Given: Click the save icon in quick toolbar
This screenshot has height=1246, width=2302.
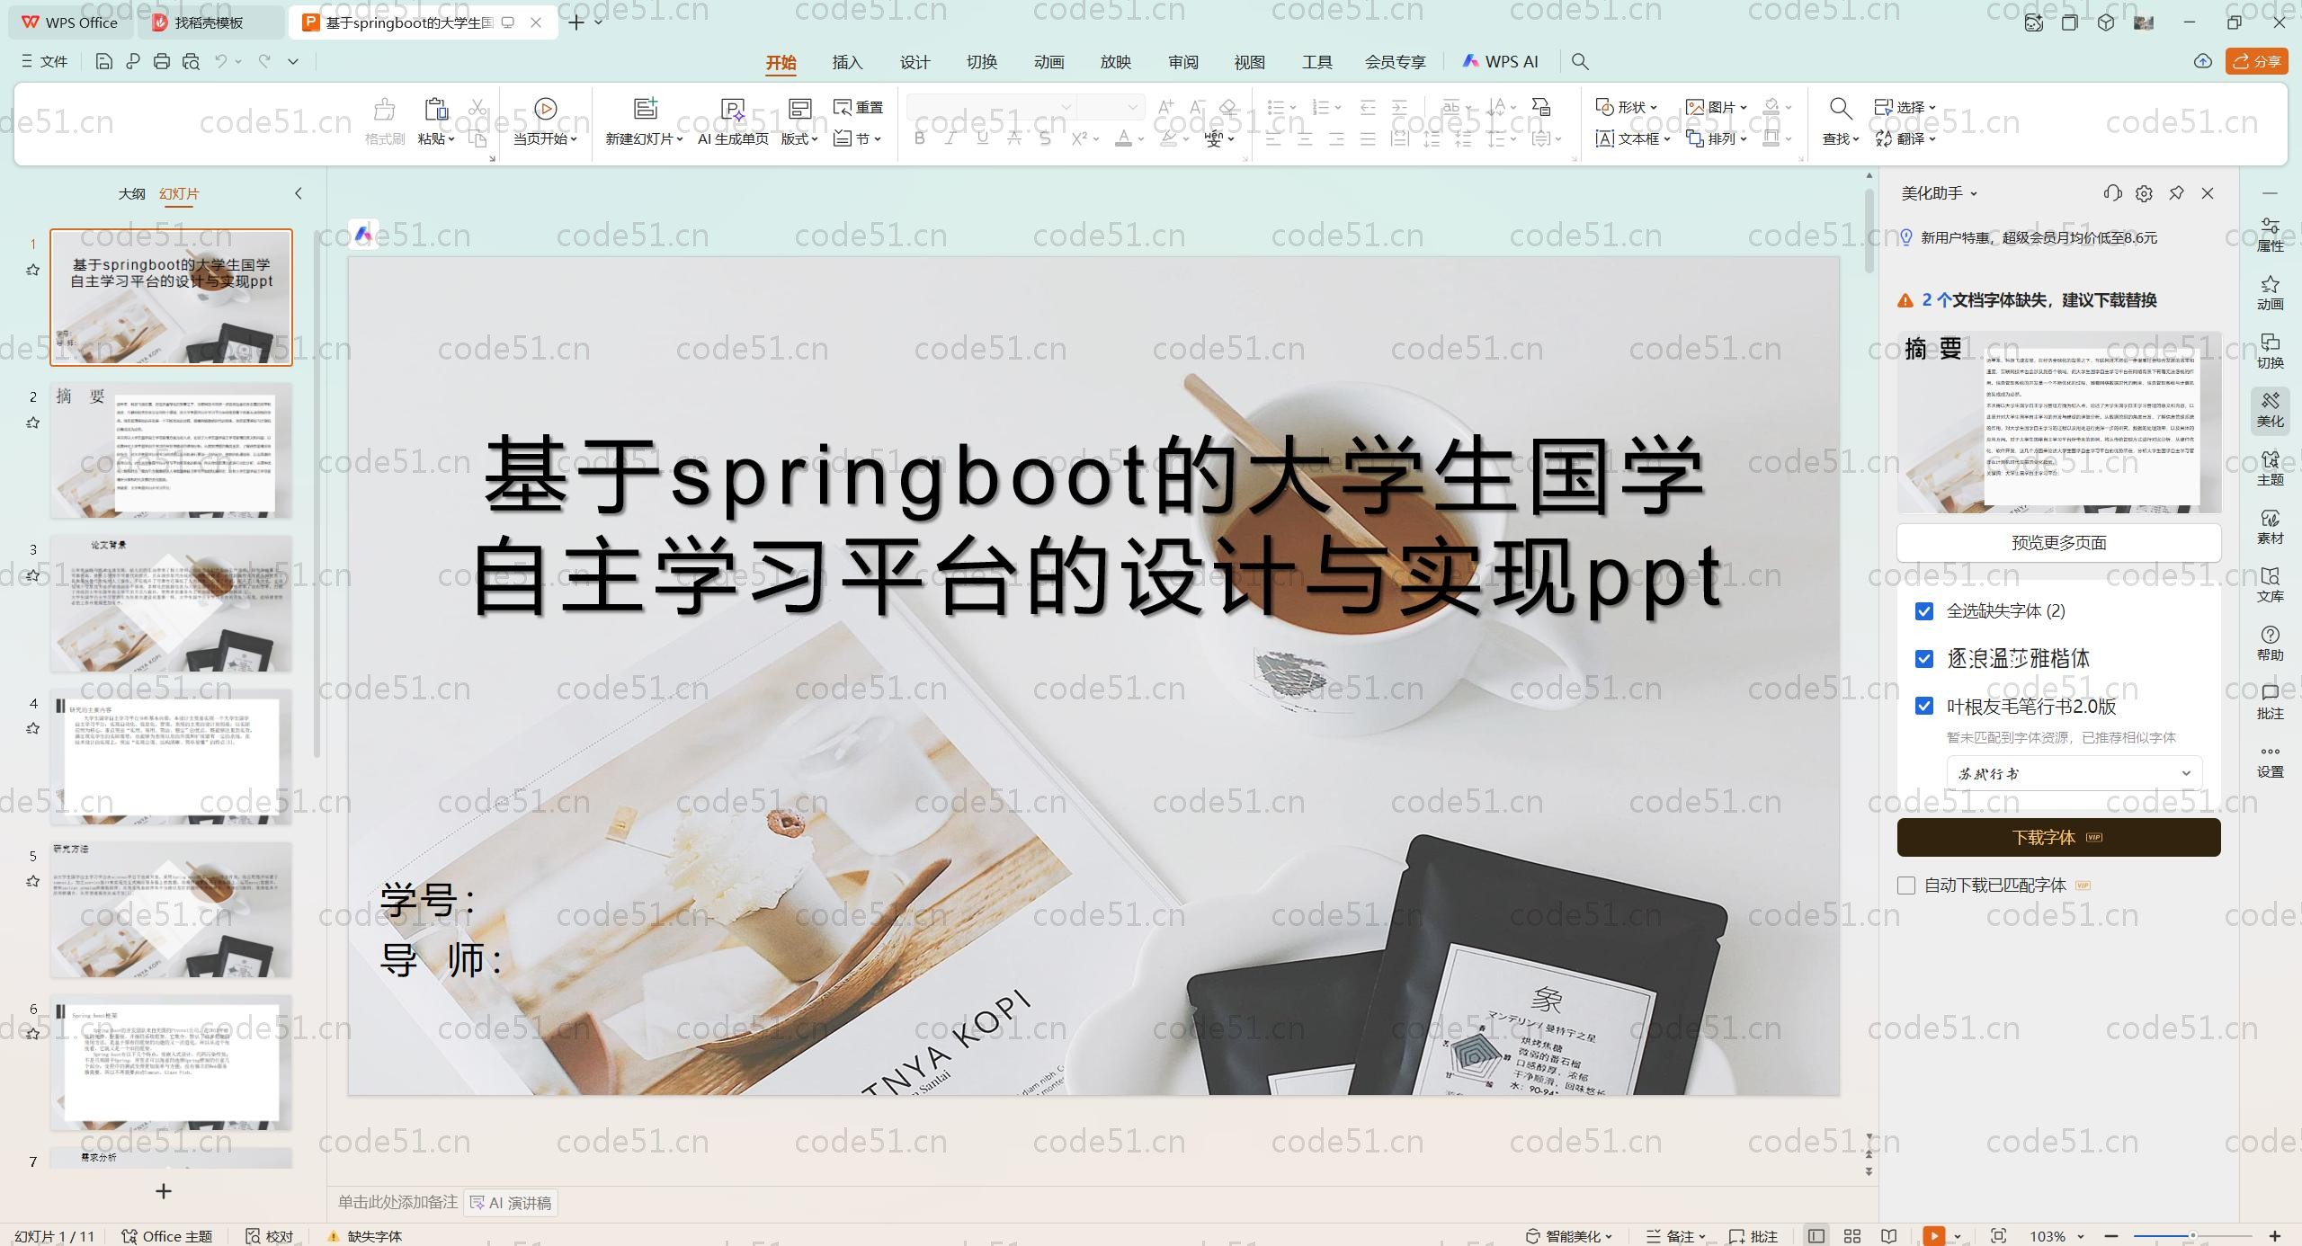Looking at the screenshot, I should click(x=103, y=61).
